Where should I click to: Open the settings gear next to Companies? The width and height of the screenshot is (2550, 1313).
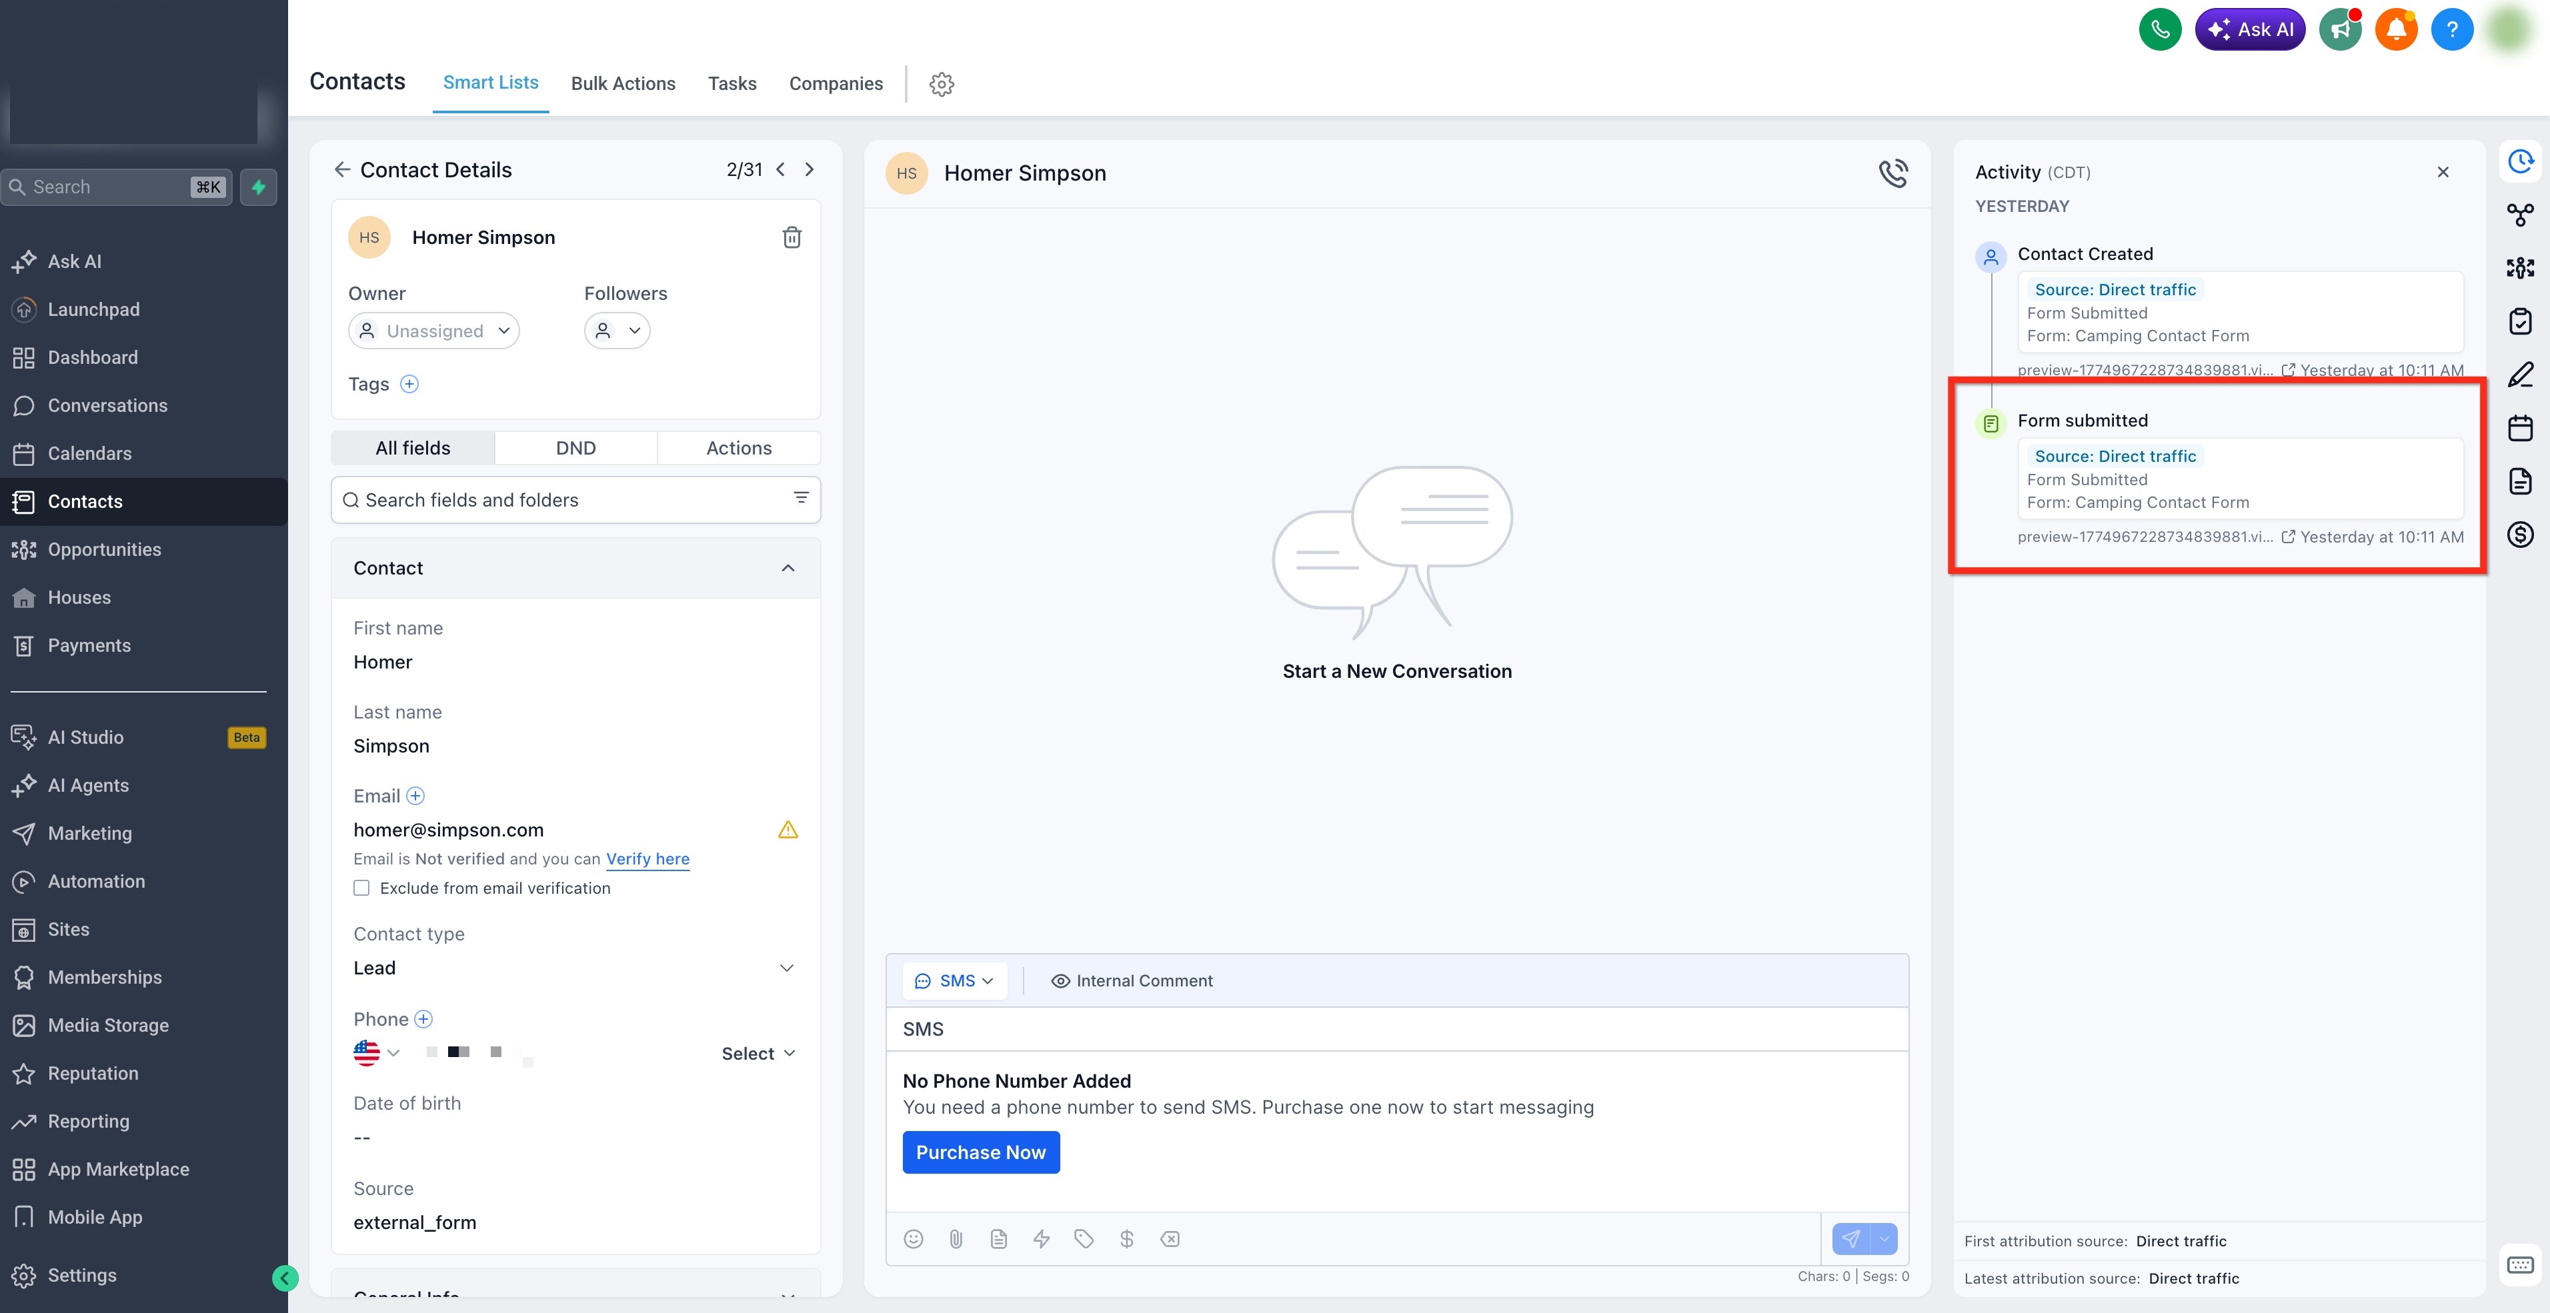point(942,84)
